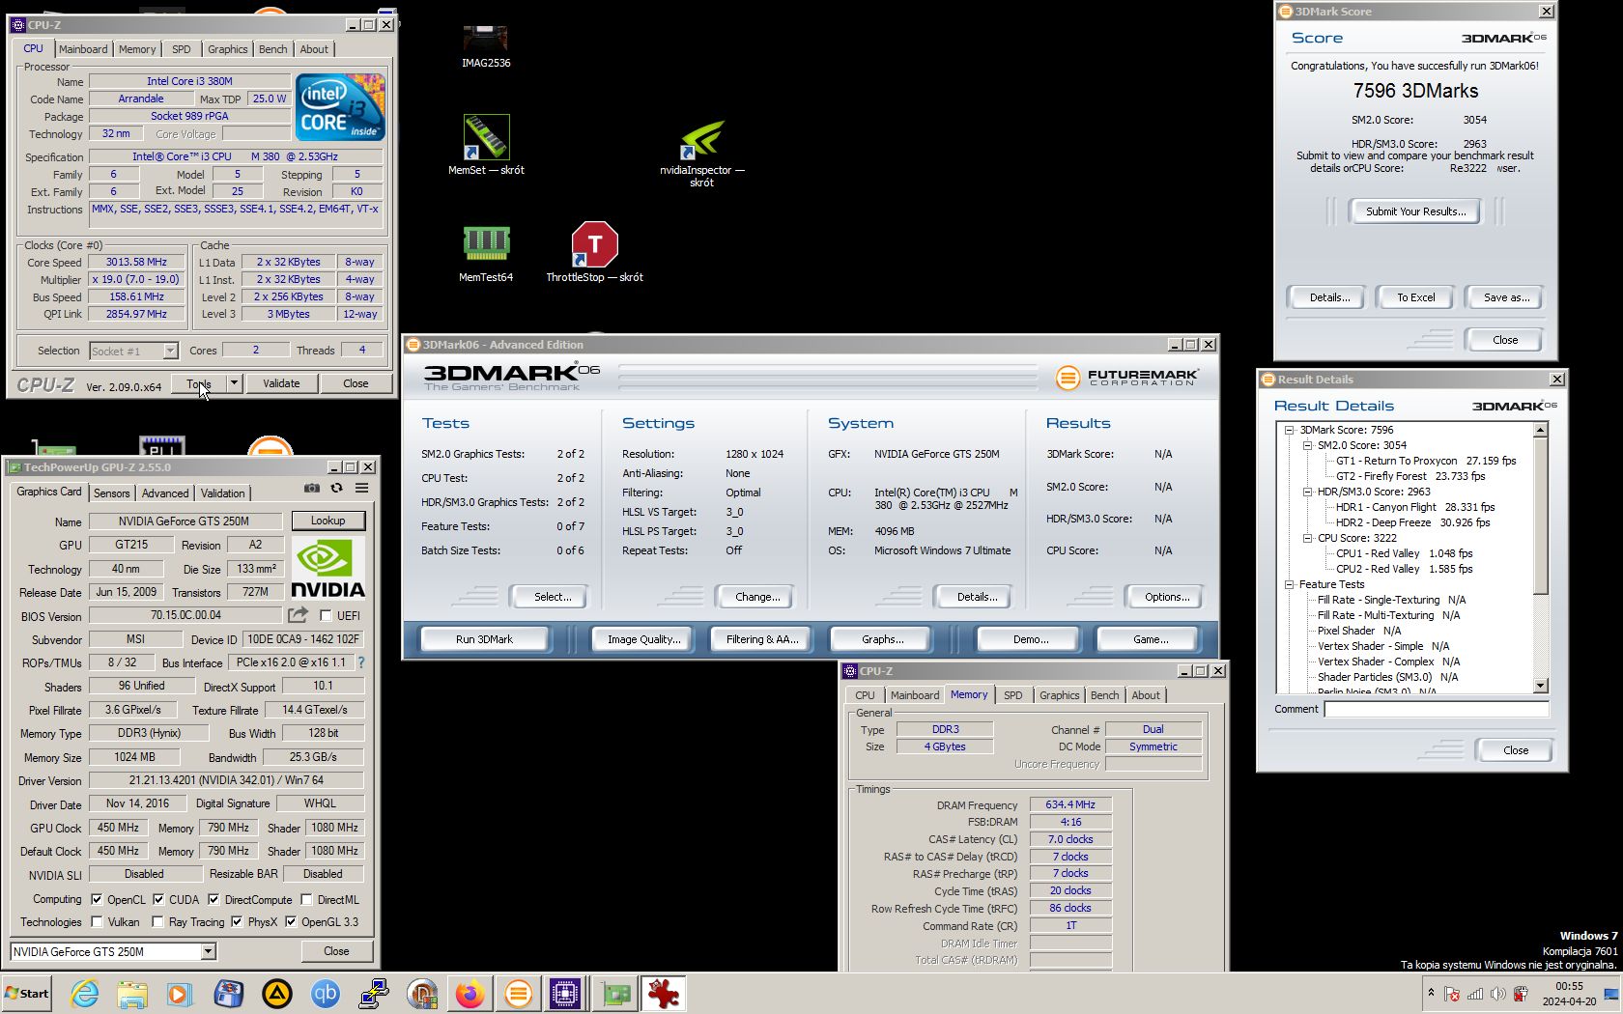Click the NVIDIA logo in GPU-Z
The width and height of the screenshot is (1623, 1014).
(x=327, y=569)
